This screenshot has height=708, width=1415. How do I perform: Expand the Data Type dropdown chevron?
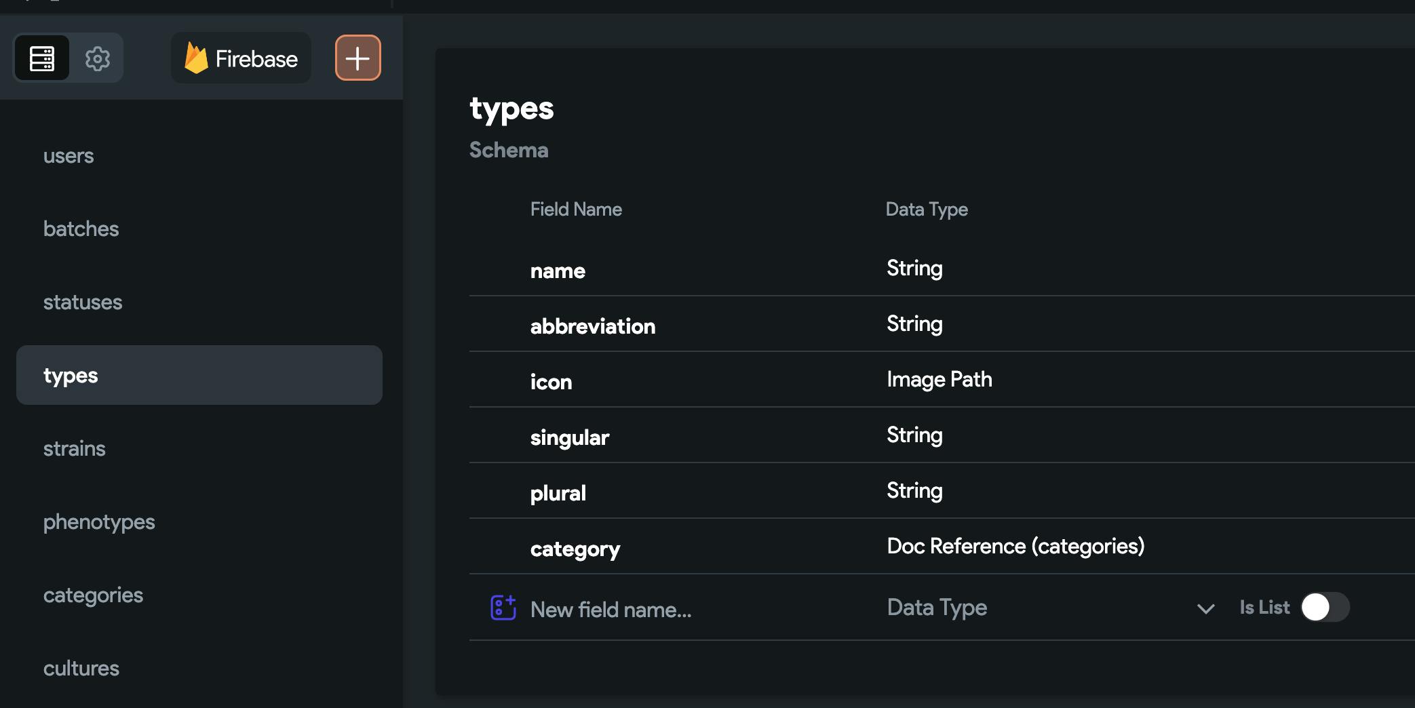pos(1205,608)
